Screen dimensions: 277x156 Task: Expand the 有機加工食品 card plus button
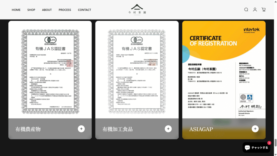(168, 129)
